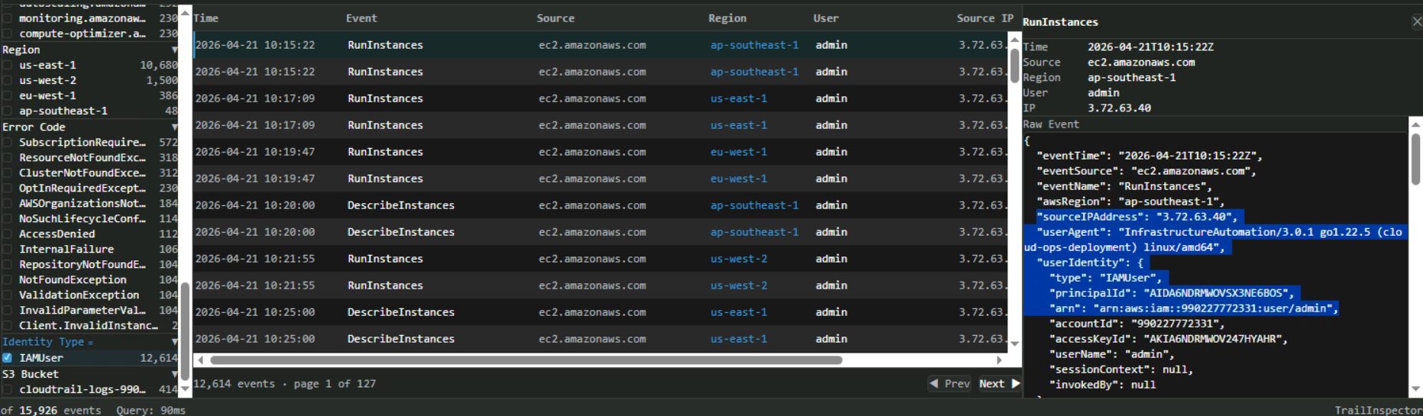This screenshot has height=416, width=1423.
Task: Tick the ClusterNotFoundExce.. error filter
Action: pos(7,173)
